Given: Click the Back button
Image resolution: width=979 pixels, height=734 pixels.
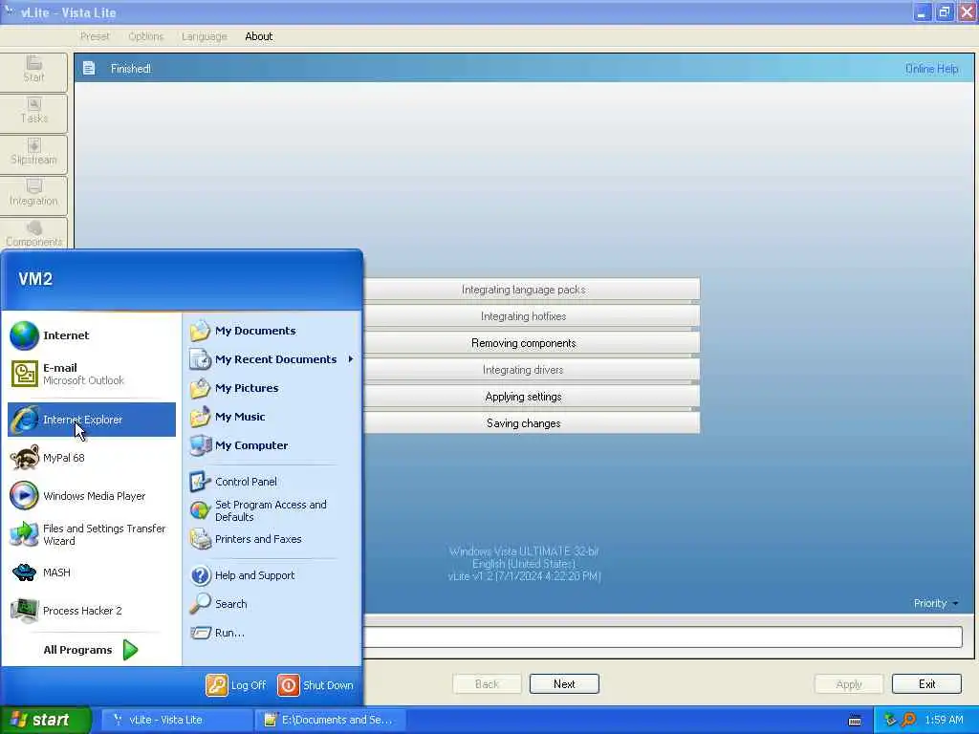Looking at the screenshot, I should pos(487,684).
